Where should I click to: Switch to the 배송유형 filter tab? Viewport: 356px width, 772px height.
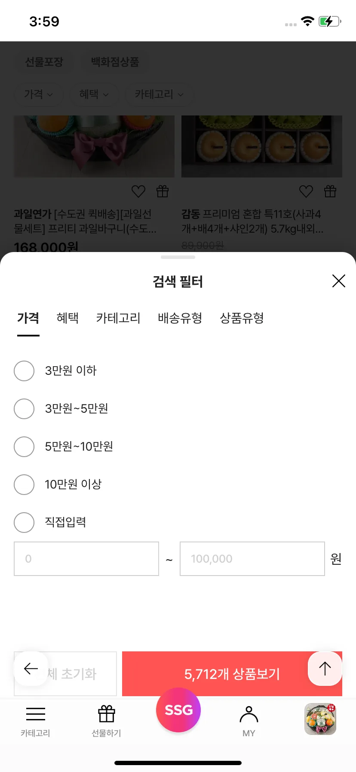click(x=180, y=318)
